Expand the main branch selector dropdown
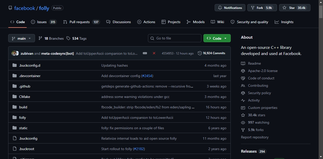Screen dimensions: 323x159 pos(21,38)
